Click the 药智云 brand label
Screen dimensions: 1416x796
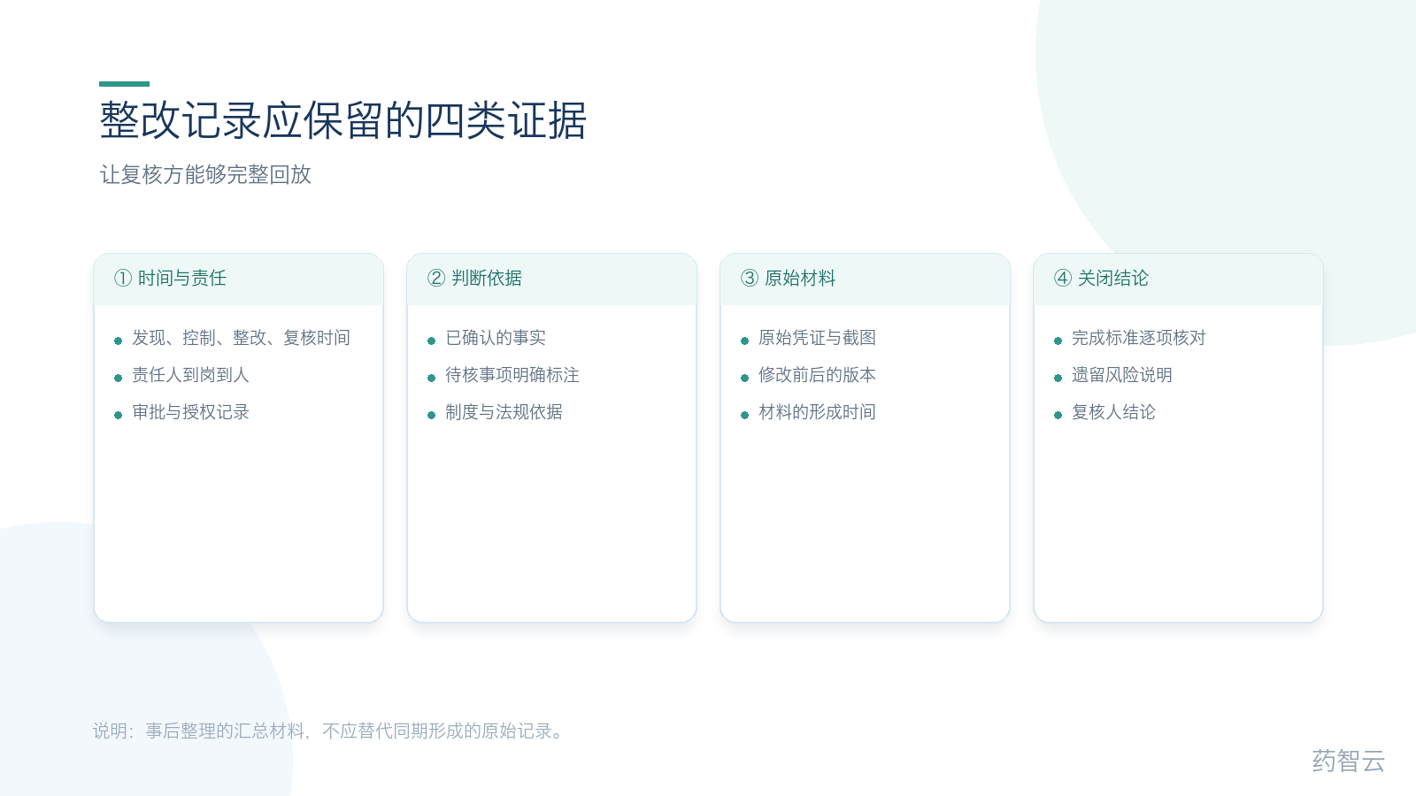click(1349, 761)
